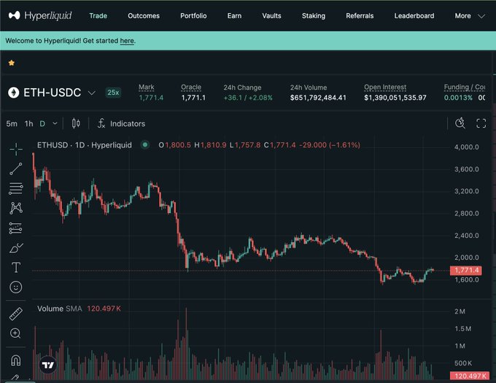This screenshot has height=383, width=496.
Task: Open the Indicators dialog
Action: tap(122, 123)
